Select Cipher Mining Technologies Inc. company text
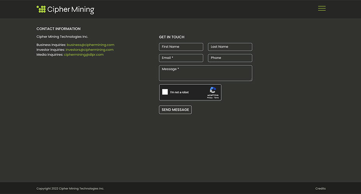 (62, 37)
